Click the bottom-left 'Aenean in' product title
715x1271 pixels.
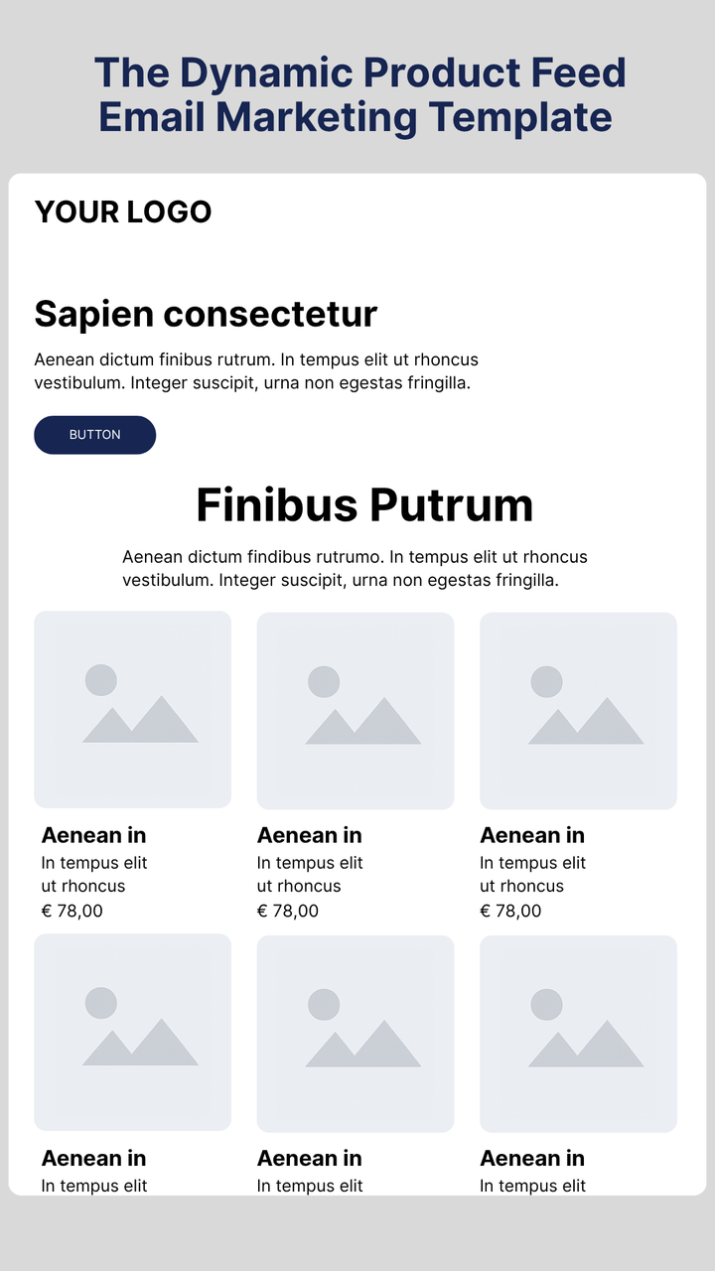[x=94, y=1158]
